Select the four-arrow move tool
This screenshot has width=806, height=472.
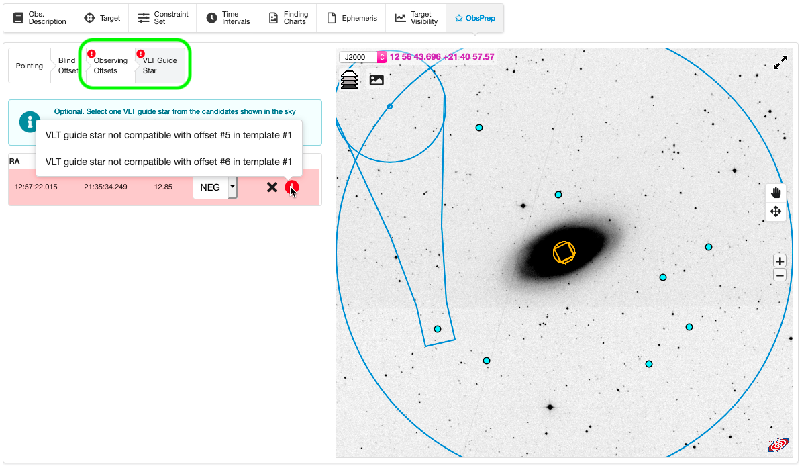click(x=776, y=211)
